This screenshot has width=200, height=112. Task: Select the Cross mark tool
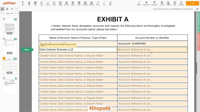pos(42,3)
